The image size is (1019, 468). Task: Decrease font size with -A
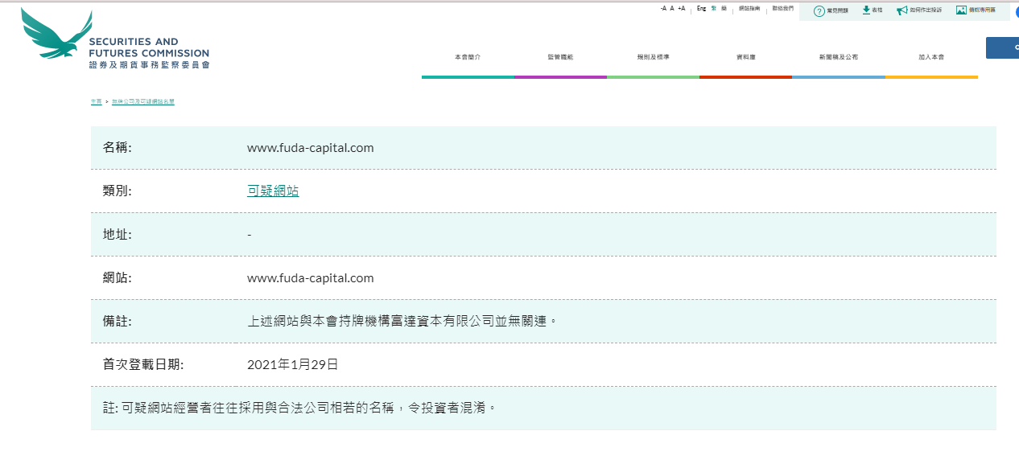(x=662, y=8)
